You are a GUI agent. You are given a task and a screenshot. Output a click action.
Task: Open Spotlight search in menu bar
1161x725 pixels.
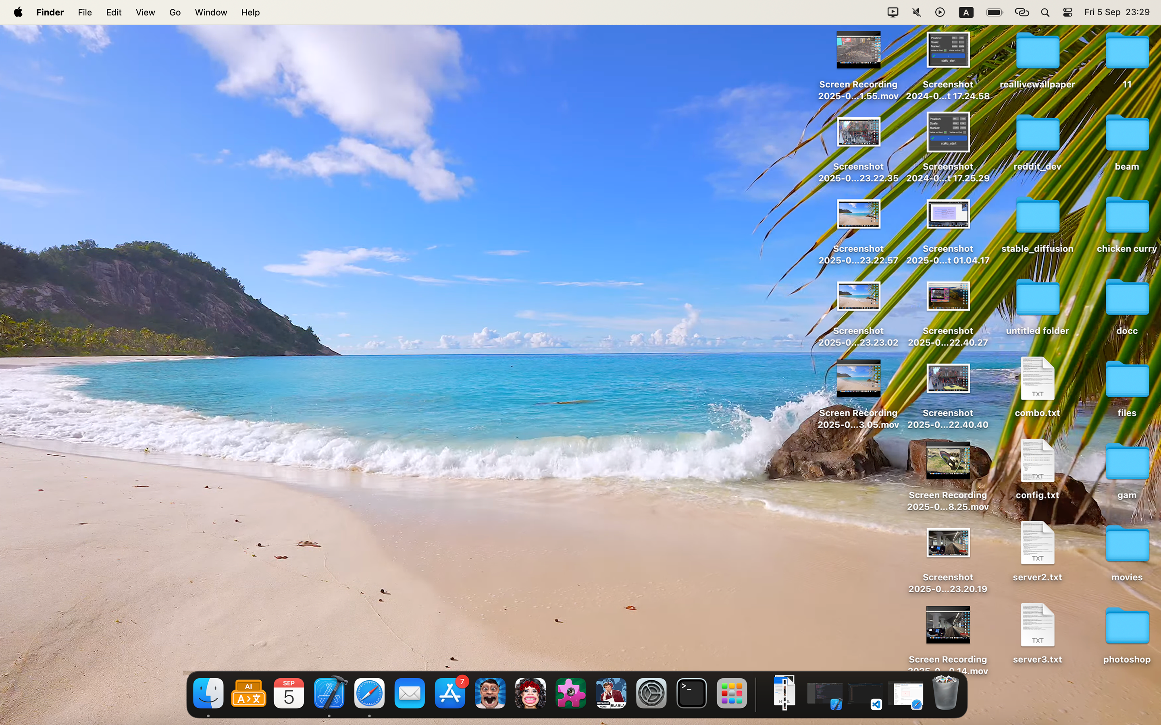pyautogui.click(x=1045, y=12)
